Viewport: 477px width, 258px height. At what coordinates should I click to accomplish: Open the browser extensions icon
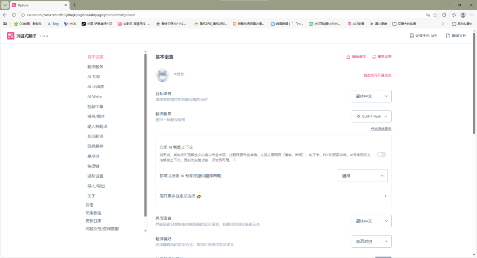(x=444, y=15)
